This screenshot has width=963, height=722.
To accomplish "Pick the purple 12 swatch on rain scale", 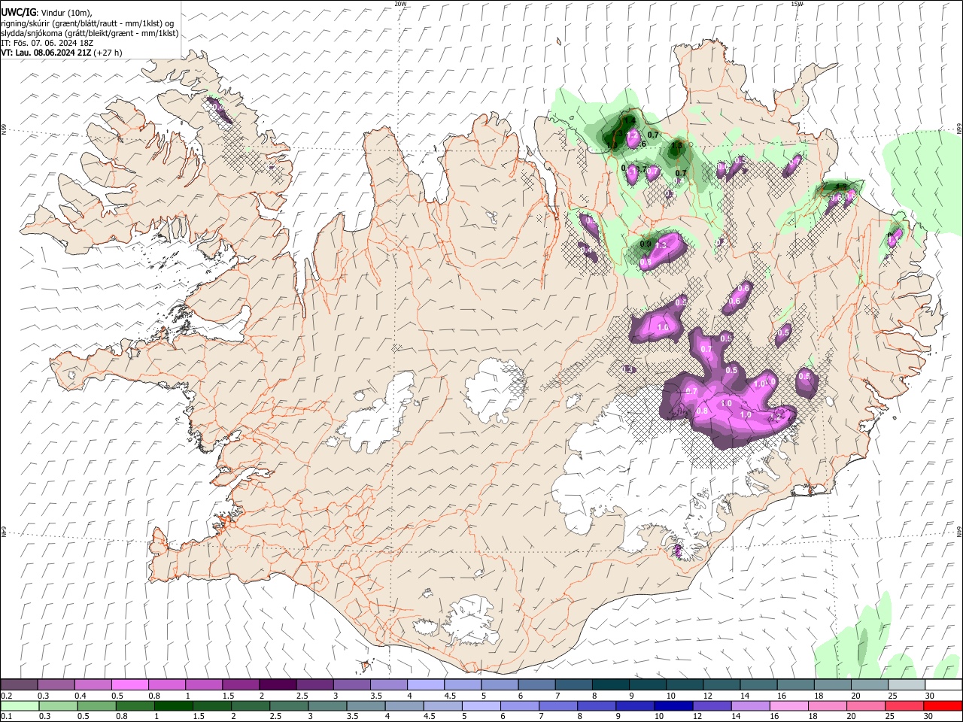I will pyautogui.click(x=711, y=705).
